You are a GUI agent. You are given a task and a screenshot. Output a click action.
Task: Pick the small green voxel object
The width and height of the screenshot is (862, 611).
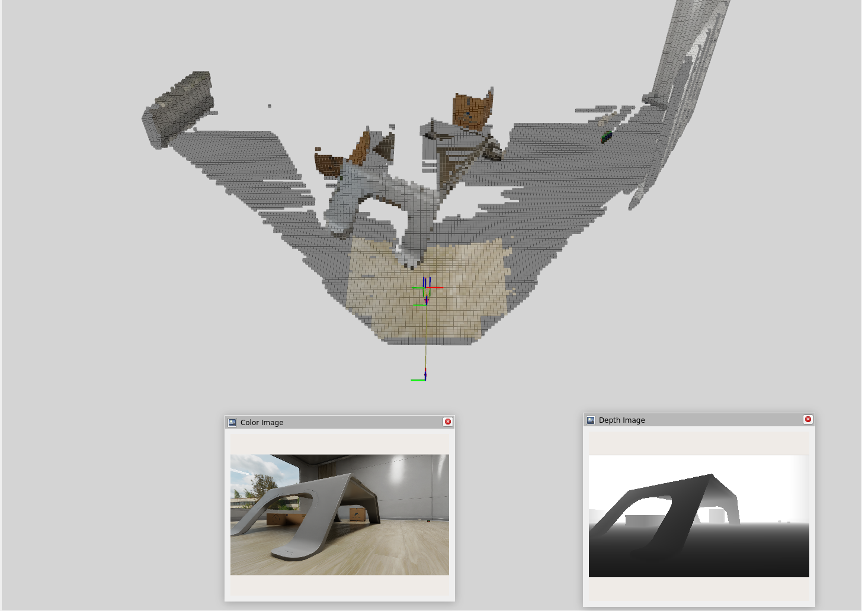(x=606, y=137)
